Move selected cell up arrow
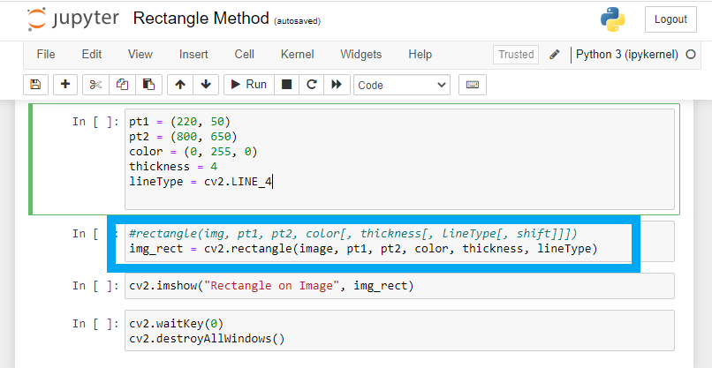 coord(180,85)
